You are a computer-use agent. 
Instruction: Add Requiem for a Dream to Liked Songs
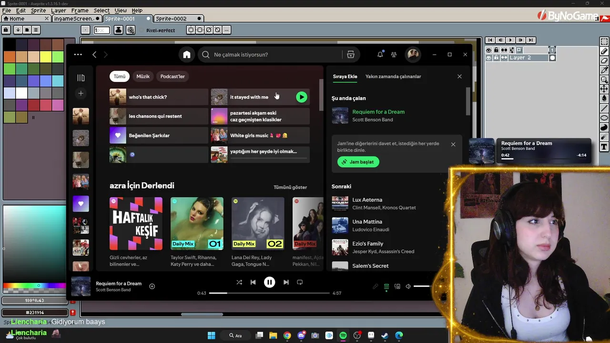click(152, 286)
